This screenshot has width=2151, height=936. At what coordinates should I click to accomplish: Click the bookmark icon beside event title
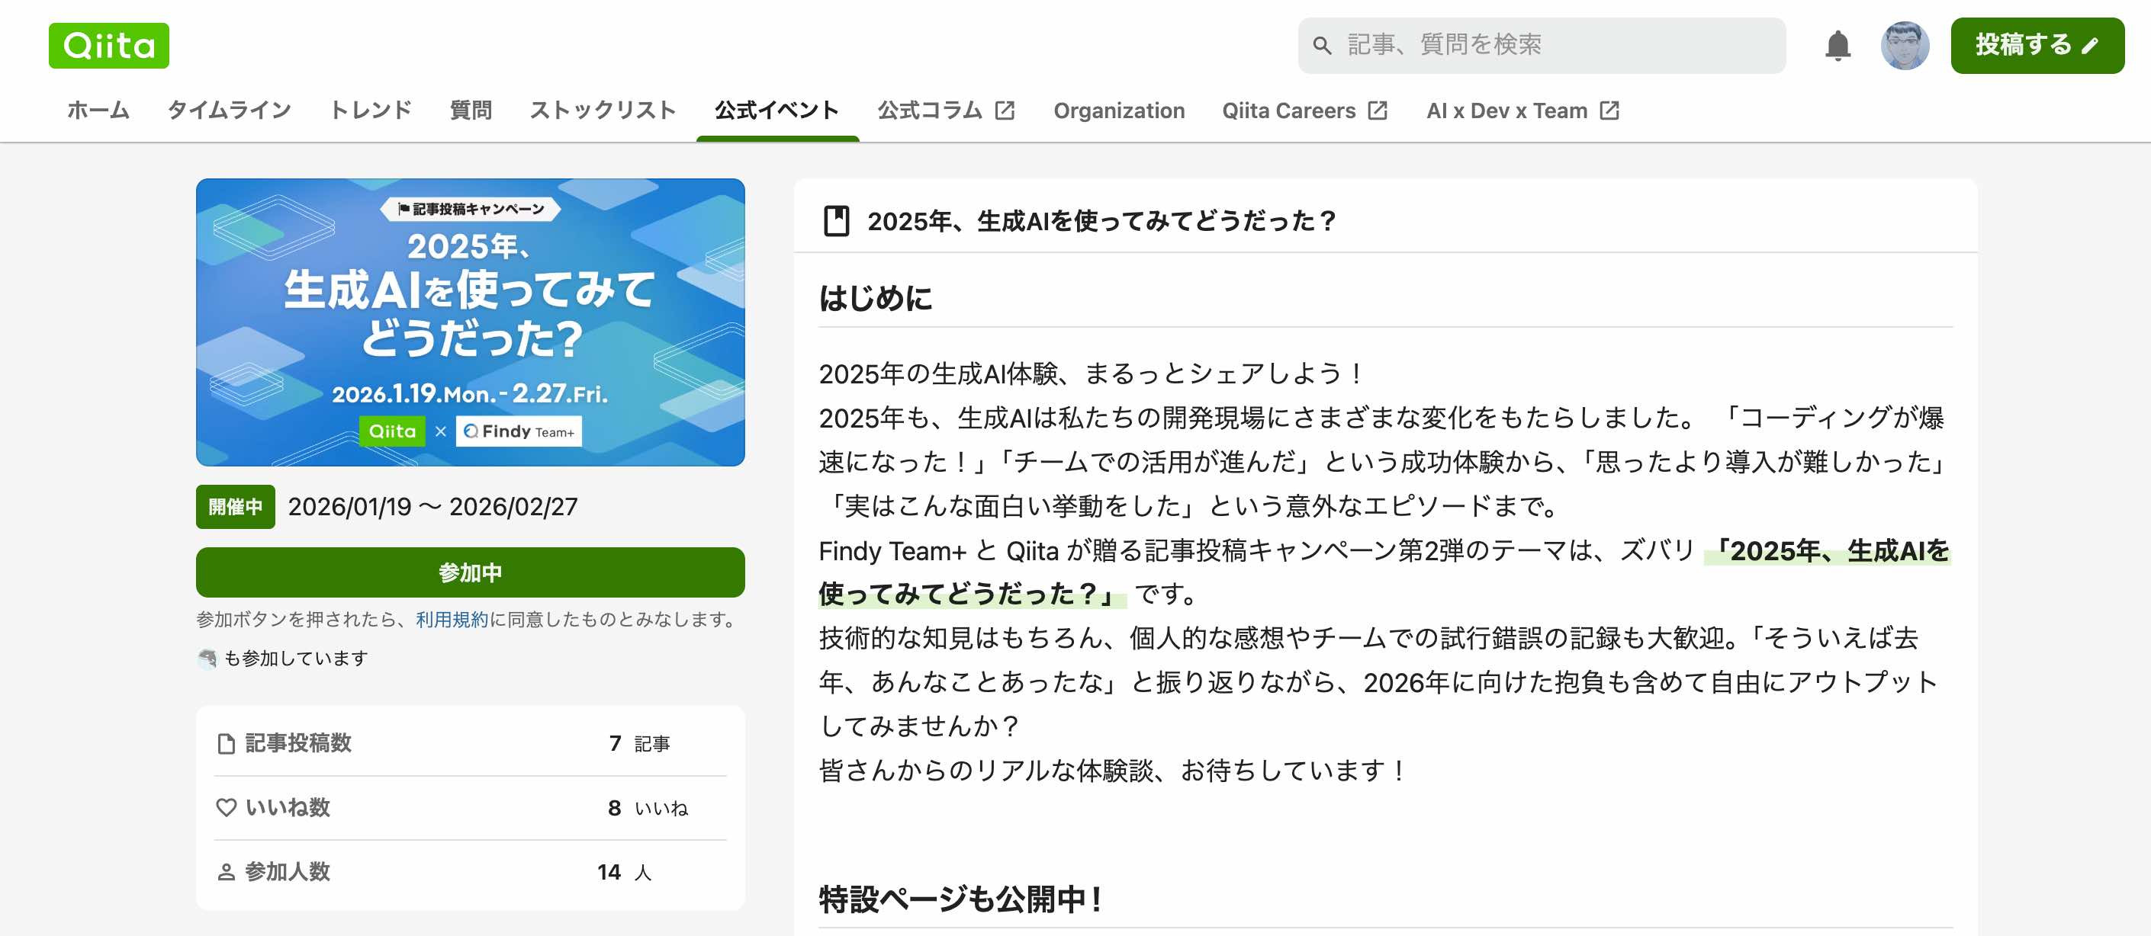[x=836, y=221]
